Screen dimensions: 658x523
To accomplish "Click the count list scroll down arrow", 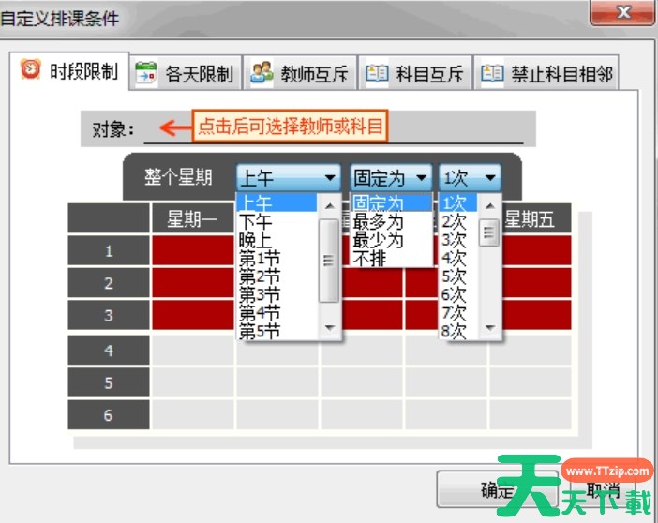I will 489,327.
